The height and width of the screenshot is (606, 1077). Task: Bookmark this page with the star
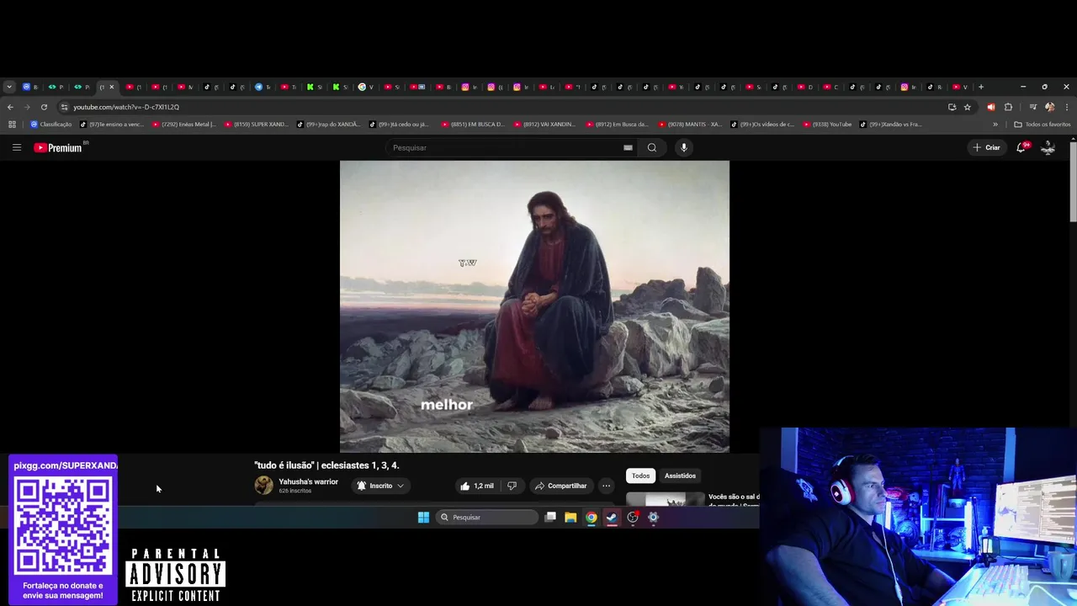968,107
